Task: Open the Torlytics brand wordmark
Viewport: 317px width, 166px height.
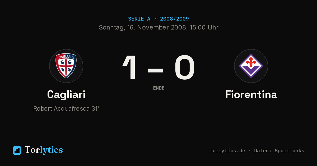Action: (44, 150)
